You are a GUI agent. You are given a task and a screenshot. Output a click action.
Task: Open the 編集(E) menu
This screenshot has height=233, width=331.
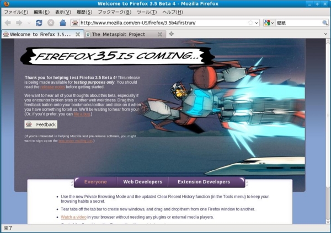[x=41, y=12]
